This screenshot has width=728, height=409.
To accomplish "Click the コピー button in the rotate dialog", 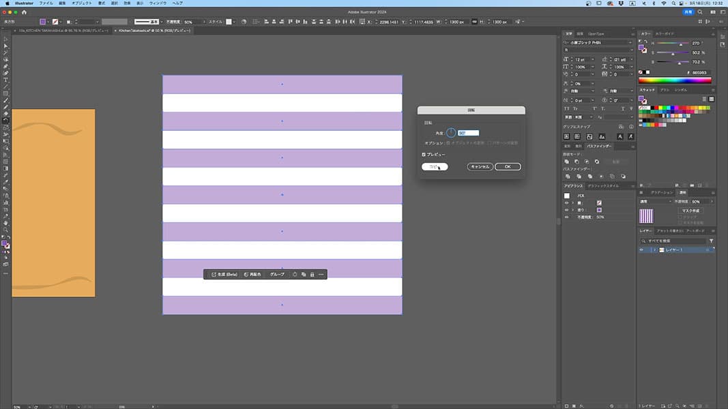I will [x=435, y=166].
